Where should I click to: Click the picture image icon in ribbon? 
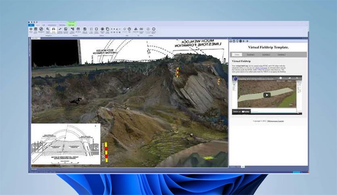tap(66, 29)
